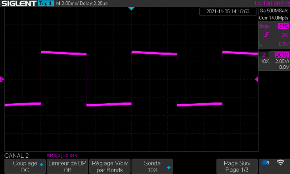290x174 pixels.
Task: Click the CANAL 2 menu title
Action: [x=16, y=155]
